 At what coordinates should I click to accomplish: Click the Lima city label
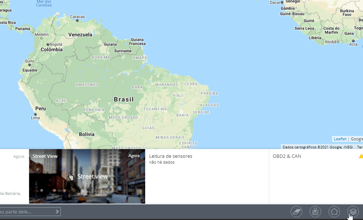pyautogui.click(x=35, y=118)
